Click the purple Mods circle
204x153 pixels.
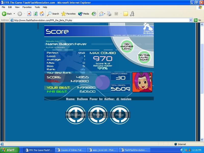[103, 82]
